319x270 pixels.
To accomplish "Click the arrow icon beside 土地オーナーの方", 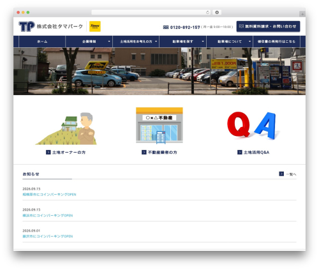I will click(48, 152).
